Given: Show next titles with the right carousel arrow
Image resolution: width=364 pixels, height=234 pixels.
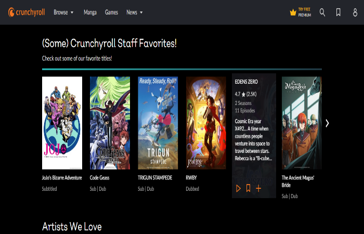Looking at the screenshot, I should [327, 123].
